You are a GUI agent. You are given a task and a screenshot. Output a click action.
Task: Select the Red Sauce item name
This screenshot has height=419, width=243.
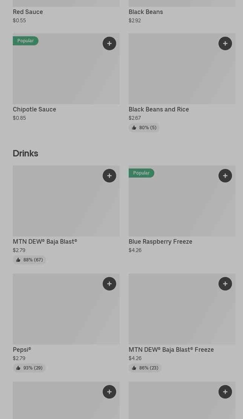[x=28, y=12]
